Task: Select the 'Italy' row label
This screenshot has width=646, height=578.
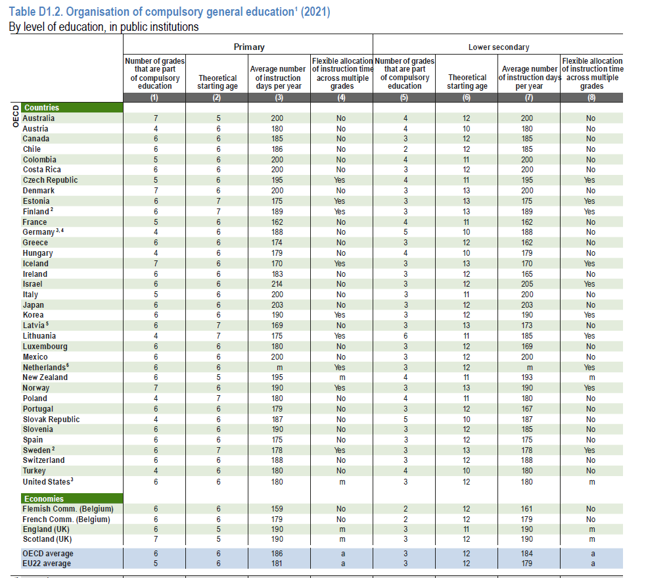Action: tap(30, 295)
